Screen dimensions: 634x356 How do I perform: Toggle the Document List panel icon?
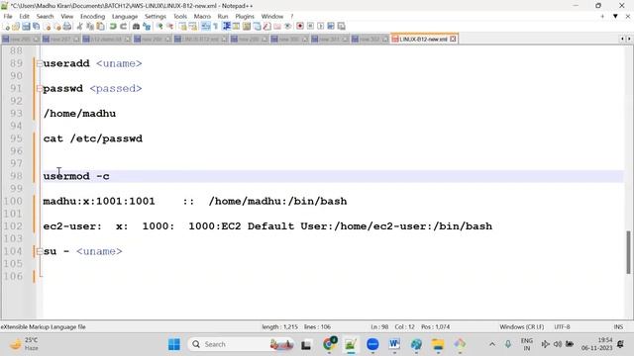(x=258, y=27)
